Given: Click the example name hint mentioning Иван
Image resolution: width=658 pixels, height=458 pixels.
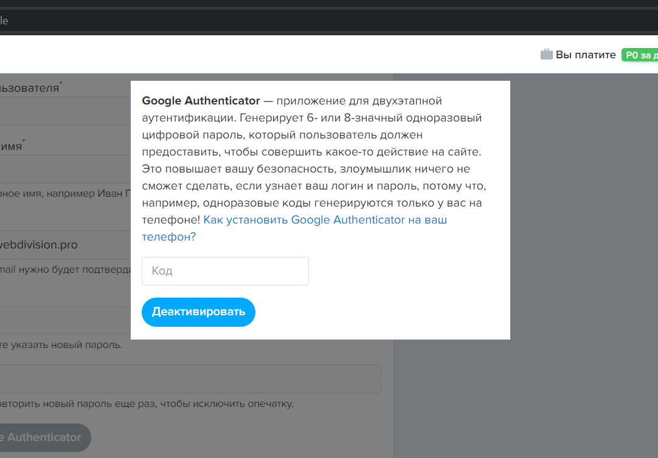Looking at the screenshot, I should pyautogui.click(x=61, y=194).
